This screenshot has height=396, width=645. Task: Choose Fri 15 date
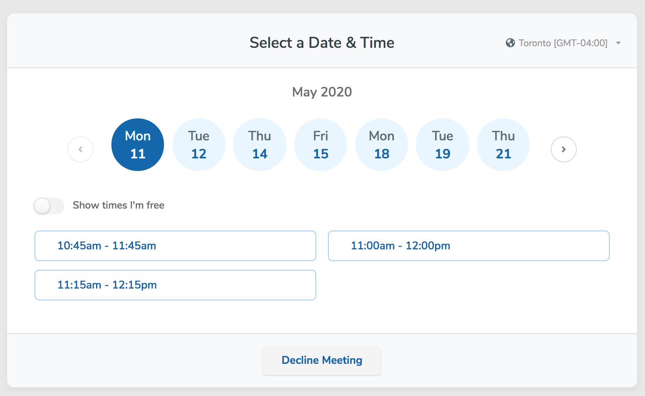tap(321, 145)
